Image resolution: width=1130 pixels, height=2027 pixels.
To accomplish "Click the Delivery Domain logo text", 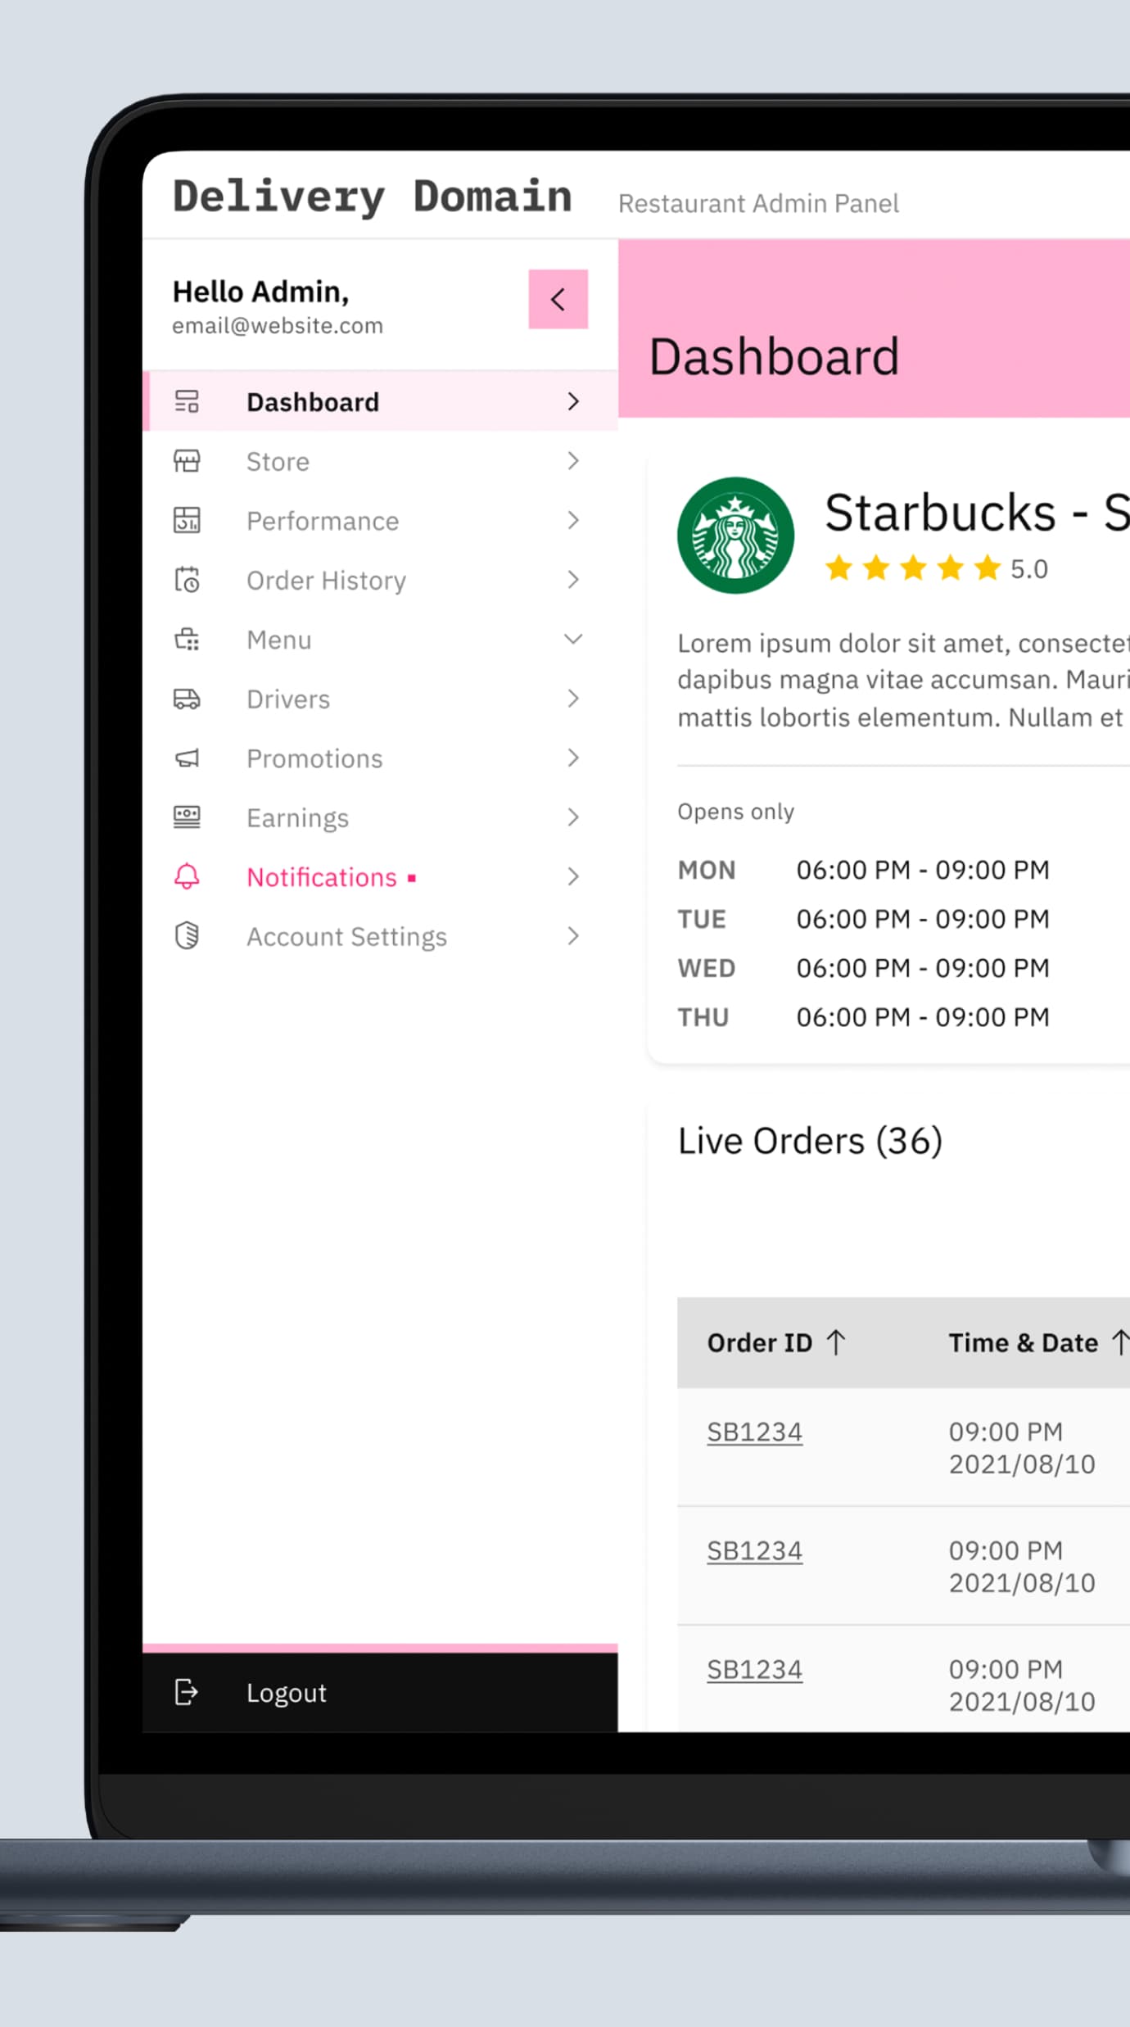I will 373,197.
